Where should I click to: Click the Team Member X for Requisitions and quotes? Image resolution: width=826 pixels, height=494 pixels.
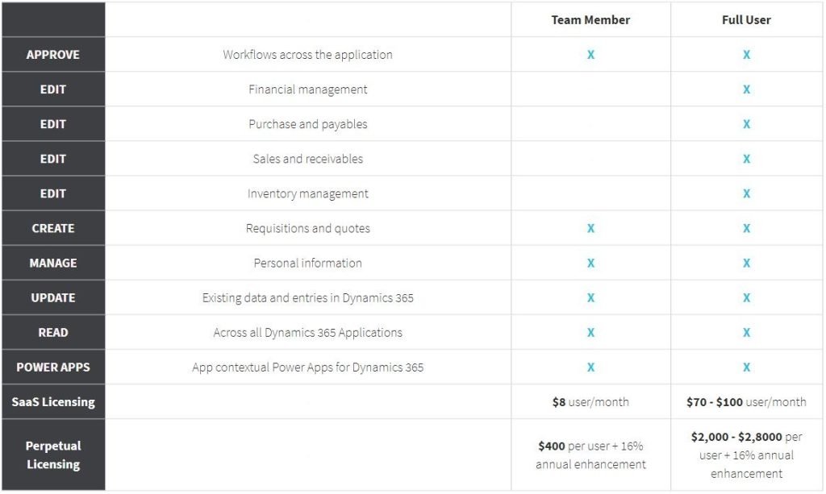coord(590,228)
